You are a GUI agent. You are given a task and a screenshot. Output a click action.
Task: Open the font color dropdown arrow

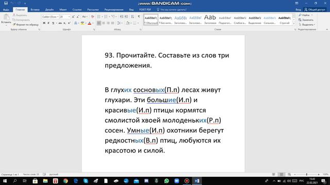click(x=93, y=23)
